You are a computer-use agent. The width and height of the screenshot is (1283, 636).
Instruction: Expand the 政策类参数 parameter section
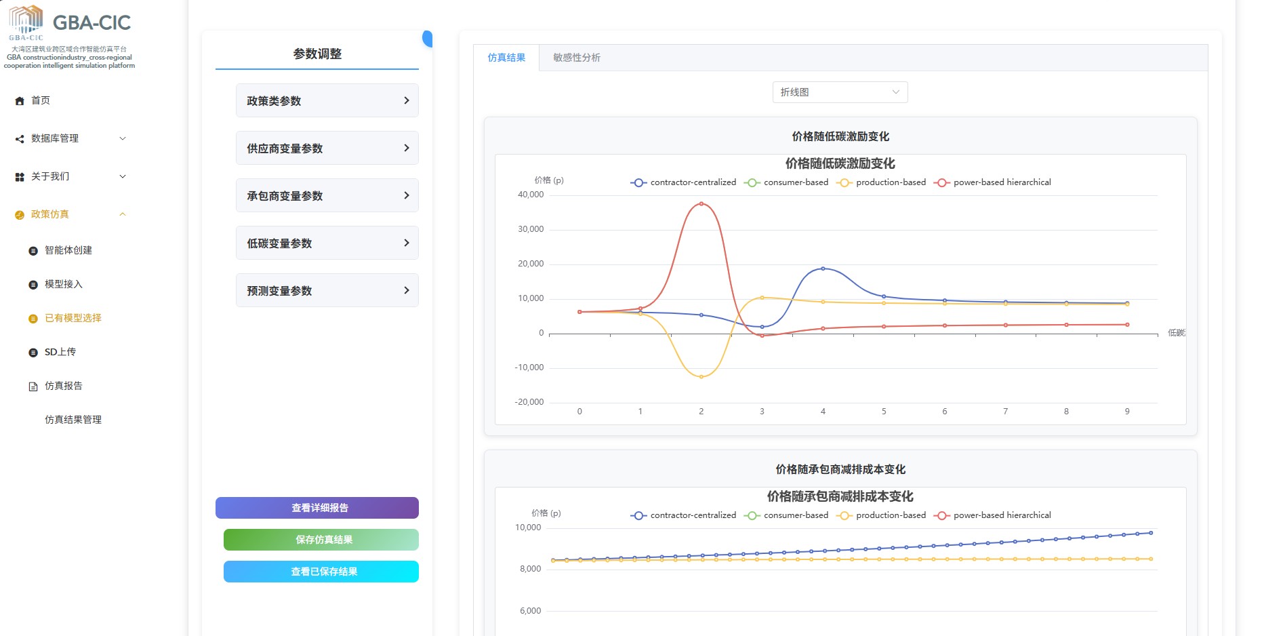(x=327, y=101)
